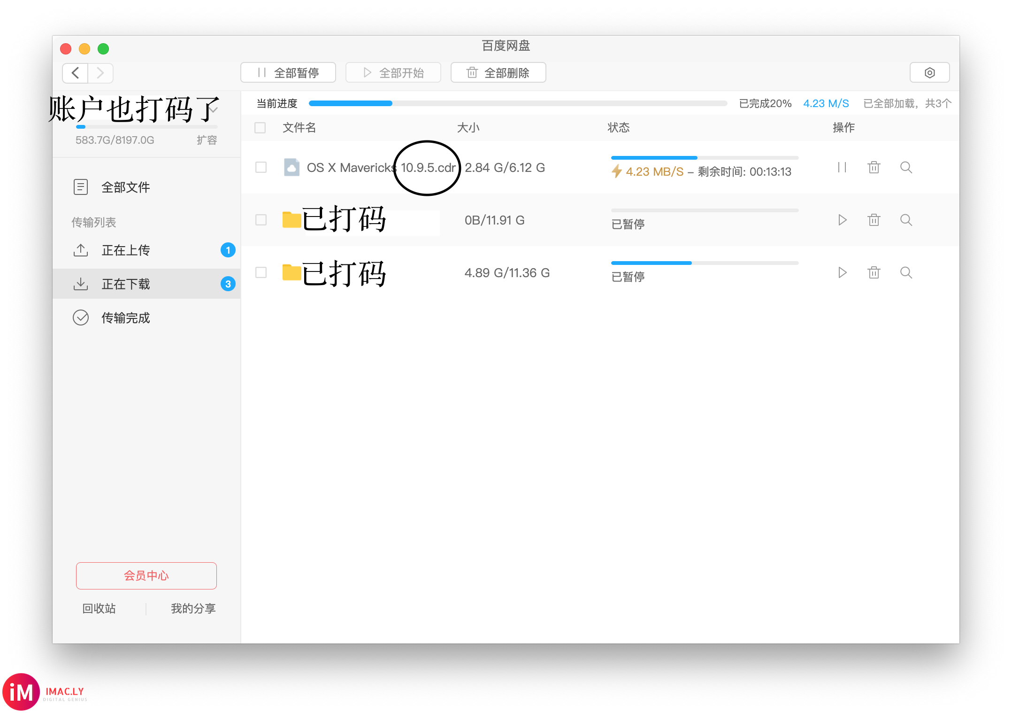The height and width of the screenshot is (713, 1012).
Task: Locate the 4.89 G/11.36 G folder with its magnifier
Action: pyautogui.click(x=906, y=272)
